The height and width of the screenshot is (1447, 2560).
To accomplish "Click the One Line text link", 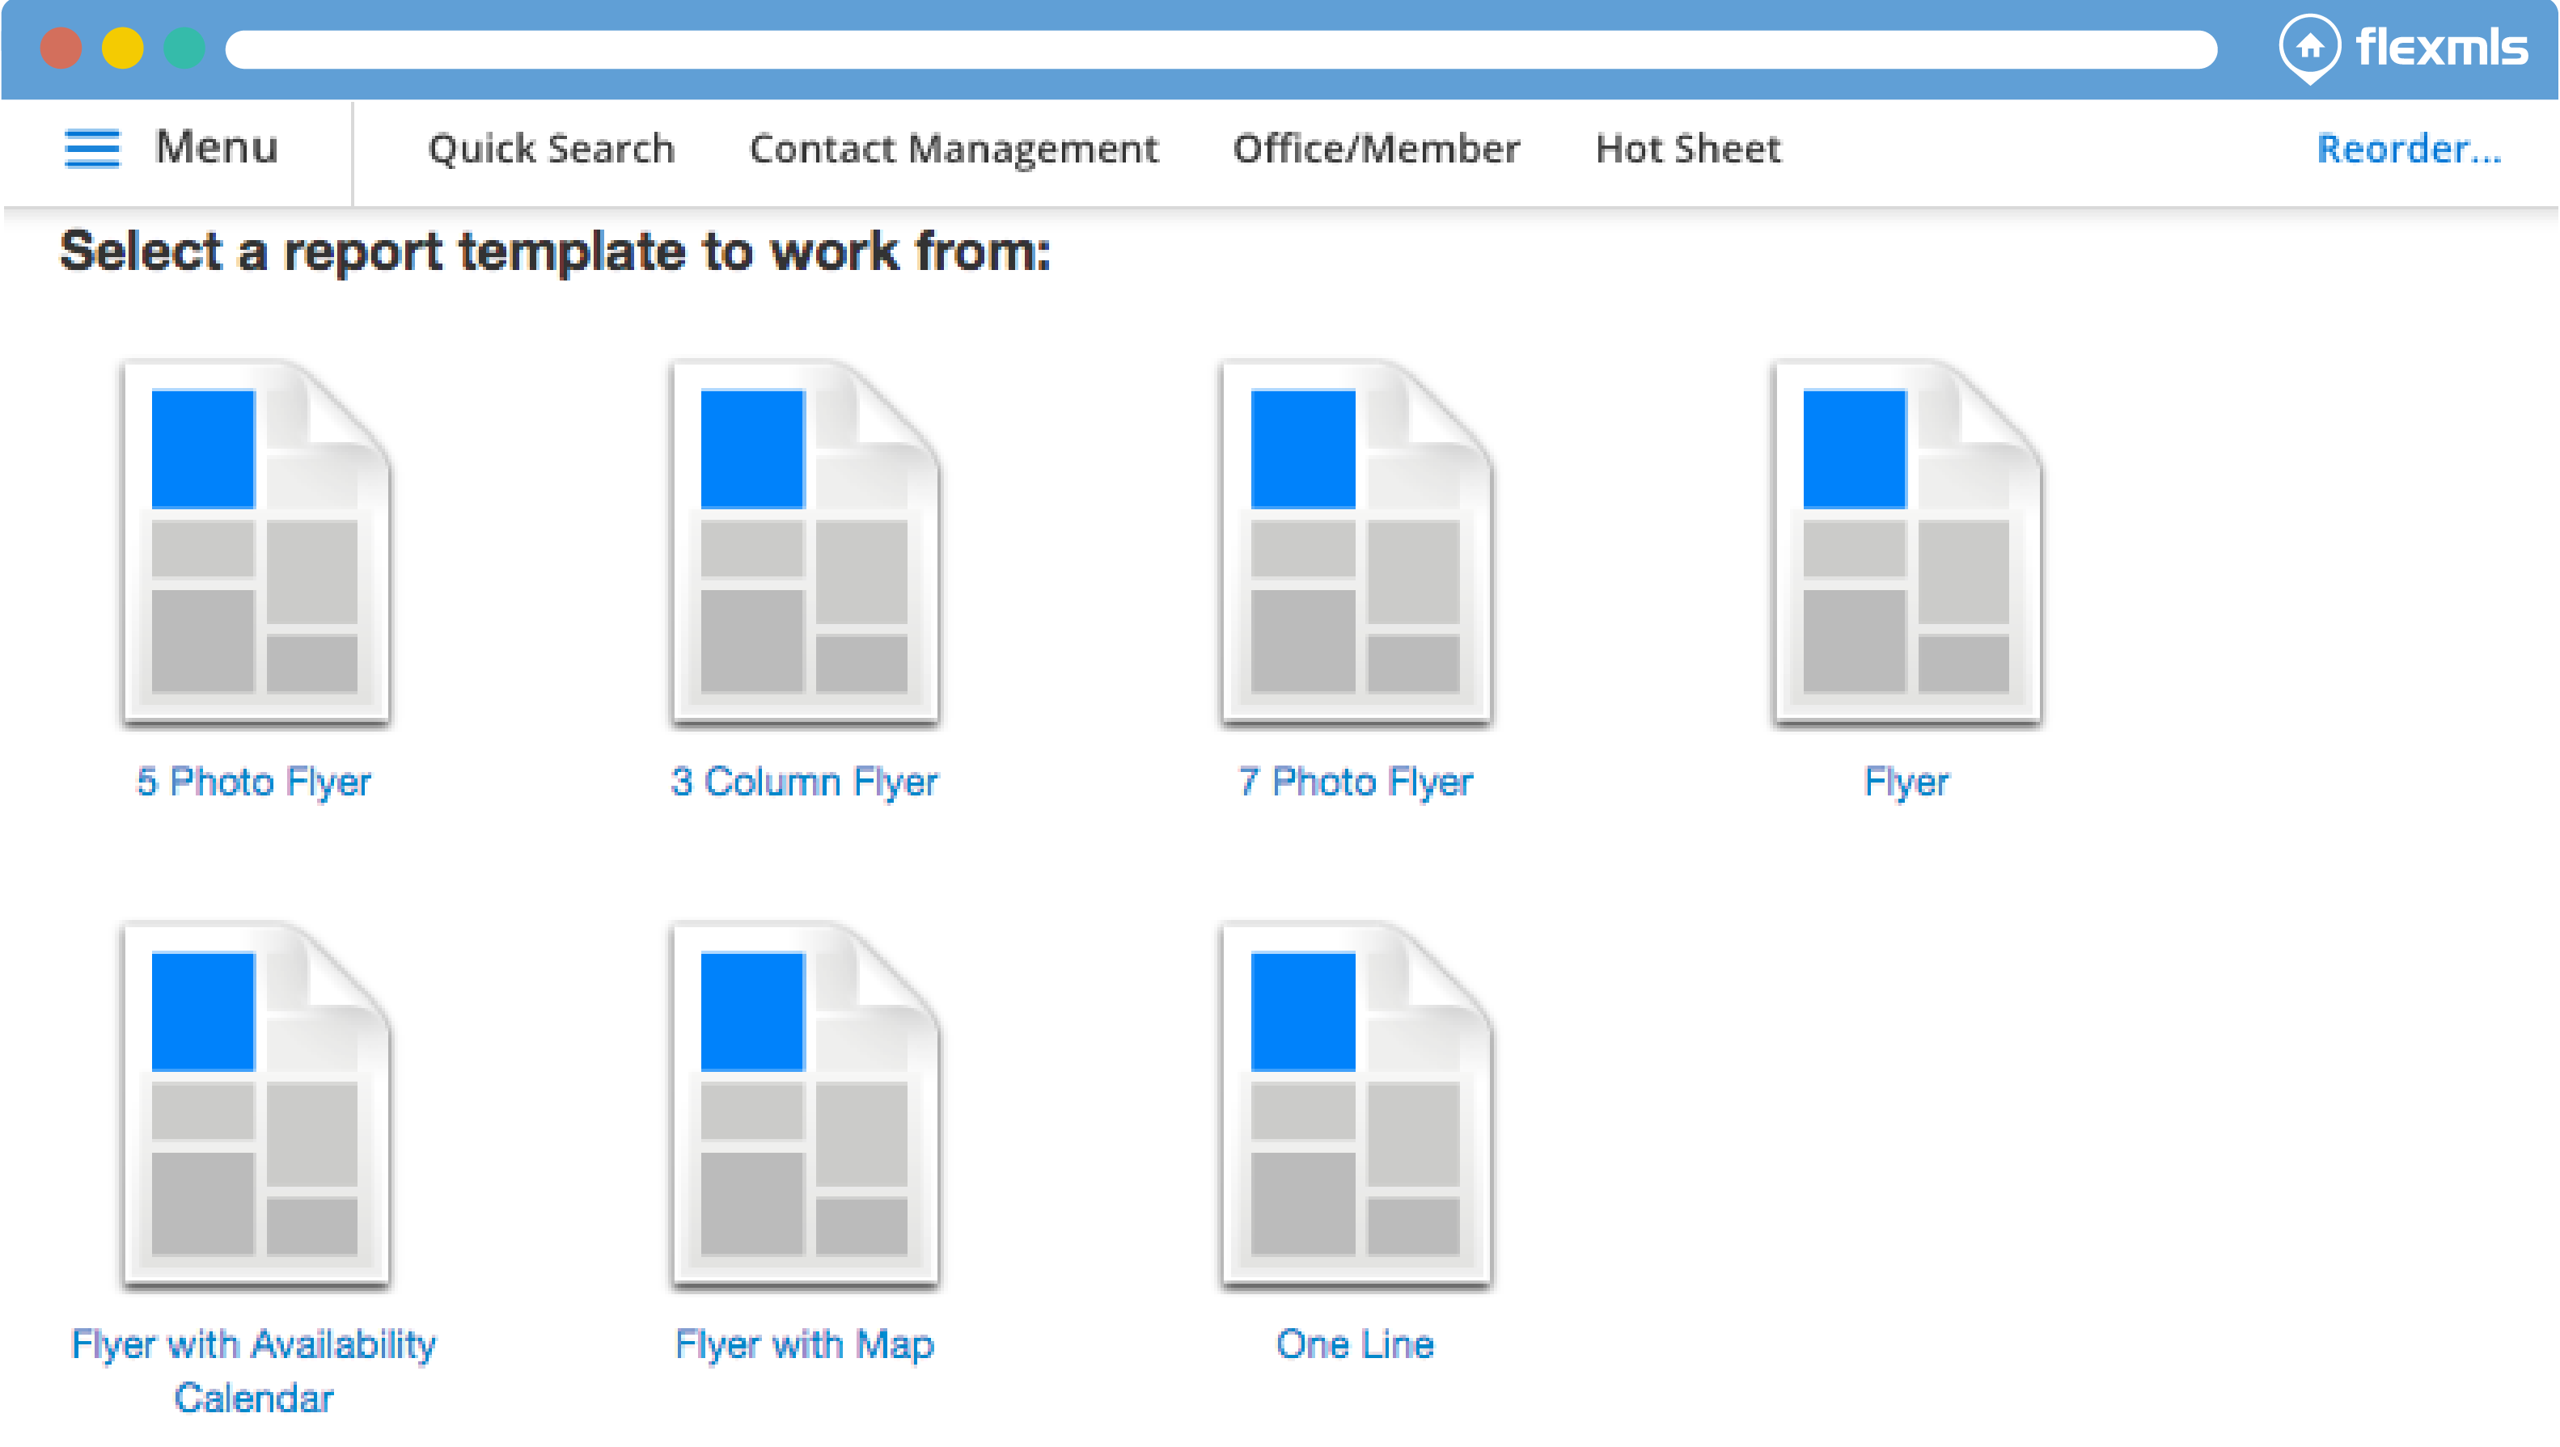I will click(1354, 1344).
